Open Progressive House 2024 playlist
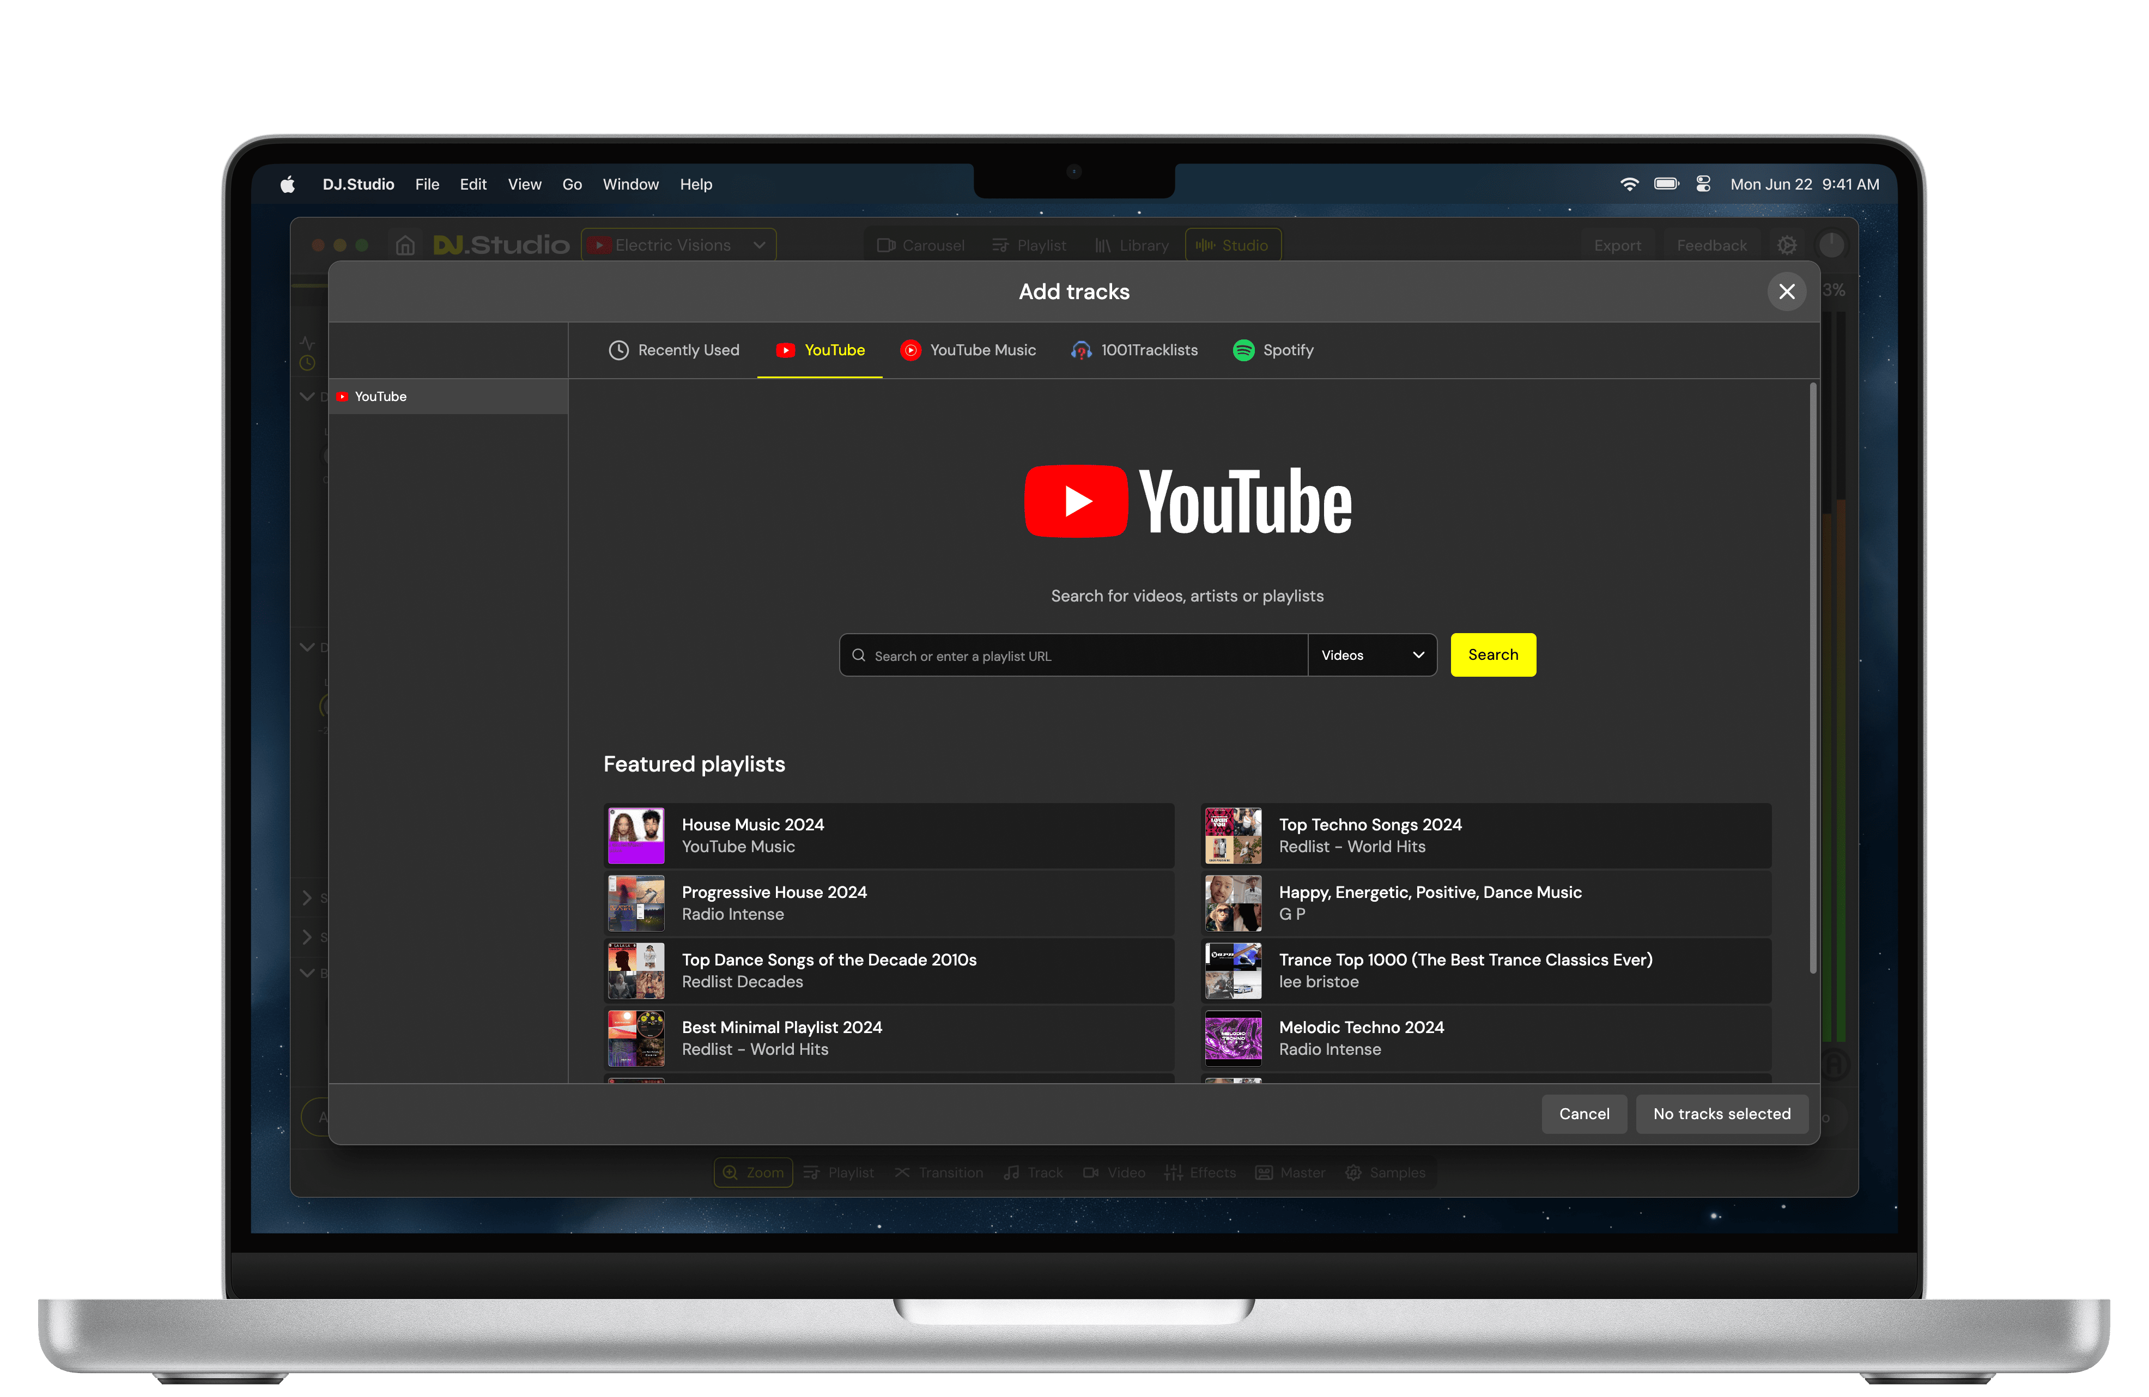The height and width of the screenshot is (1397, 2149). click(889, 903)
